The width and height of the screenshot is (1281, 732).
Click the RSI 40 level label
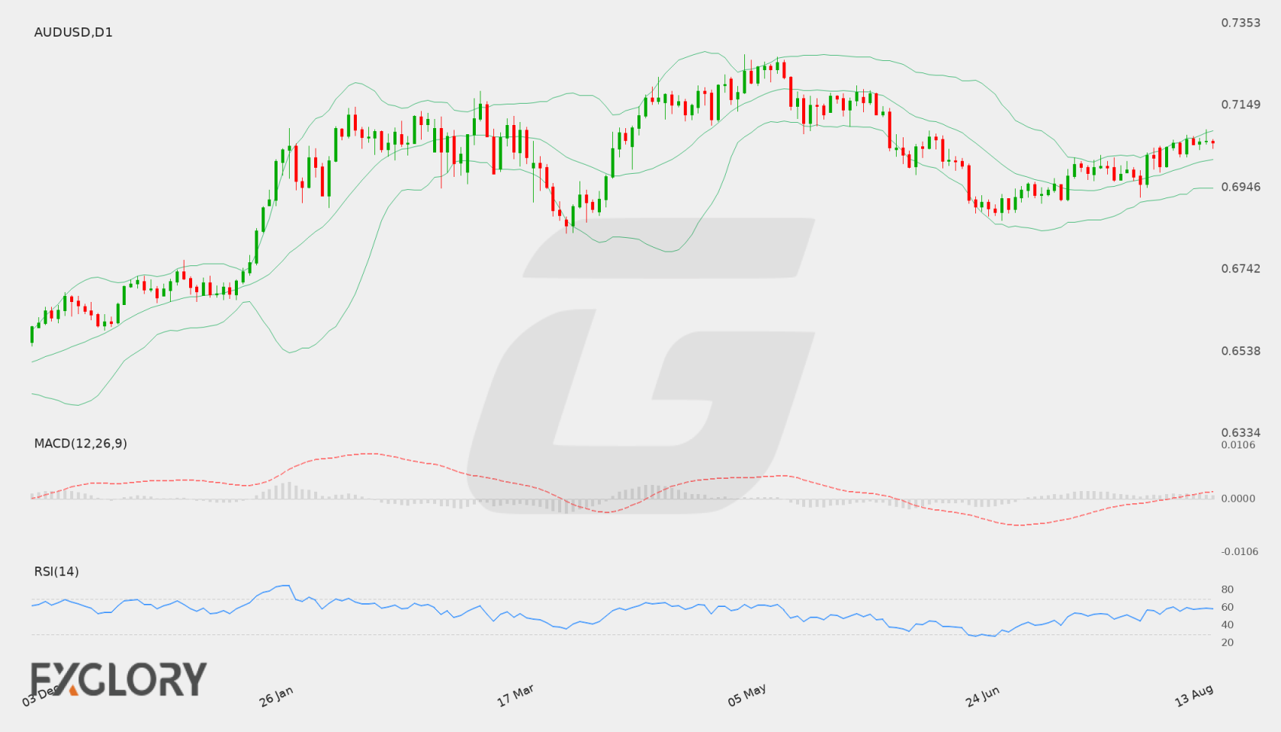click(x=1228, y=624)
